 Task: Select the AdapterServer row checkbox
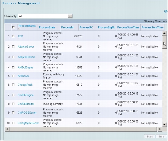click(x=13, y=46)
